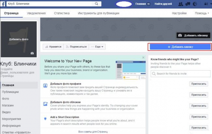
Task: Select Главная in left sidebar
Action: (19, 85)
